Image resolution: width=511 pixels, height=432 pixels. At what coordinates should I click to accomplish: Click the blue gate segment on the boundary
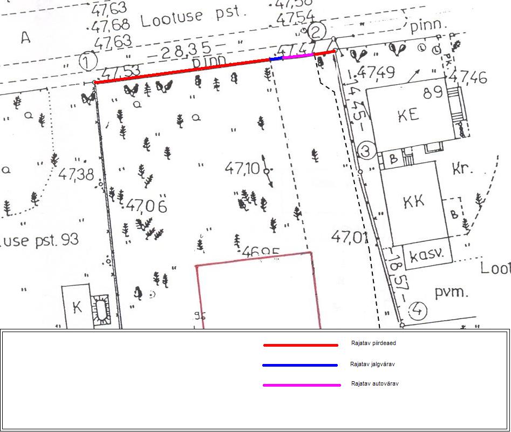click(276, 59)
